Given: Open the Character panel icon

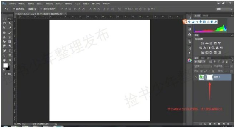Looking at the screenshot, I should [x=190, y=48].
